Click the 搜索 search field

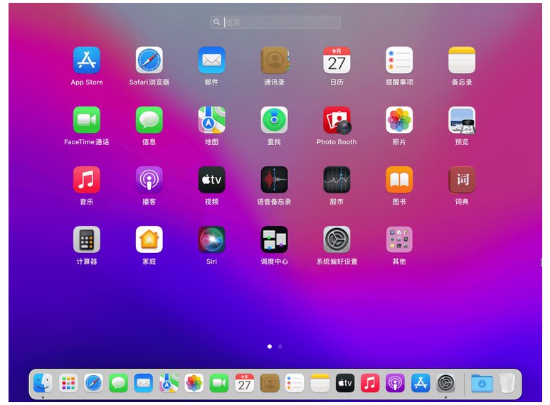pos(275,22)
